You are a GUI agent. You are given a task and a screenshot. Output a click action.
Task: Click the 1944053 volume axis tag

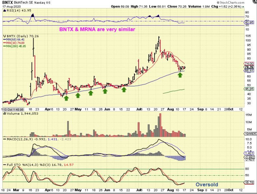pyautogui.click(x=250, y=134)
